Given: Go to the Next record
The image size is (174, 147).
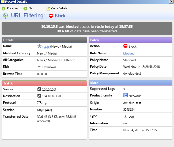Looking at the screenshot, I should click(x=29, y=8).
